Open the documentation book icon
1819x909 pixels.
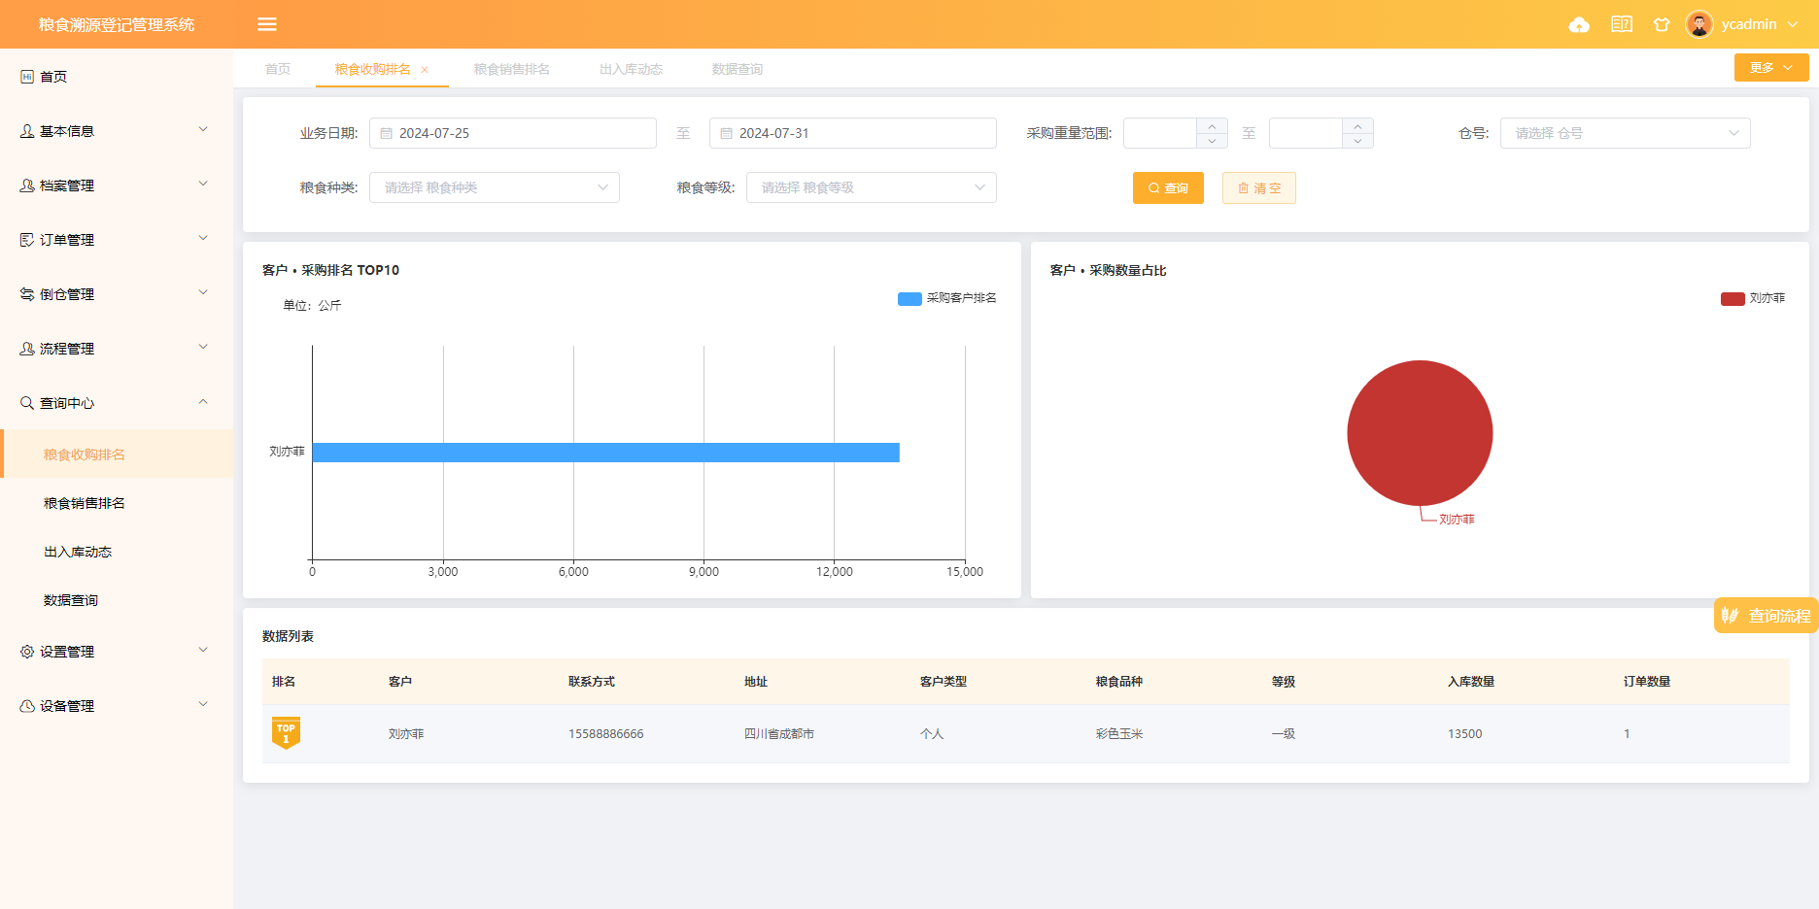click(x=1621, y=24)
